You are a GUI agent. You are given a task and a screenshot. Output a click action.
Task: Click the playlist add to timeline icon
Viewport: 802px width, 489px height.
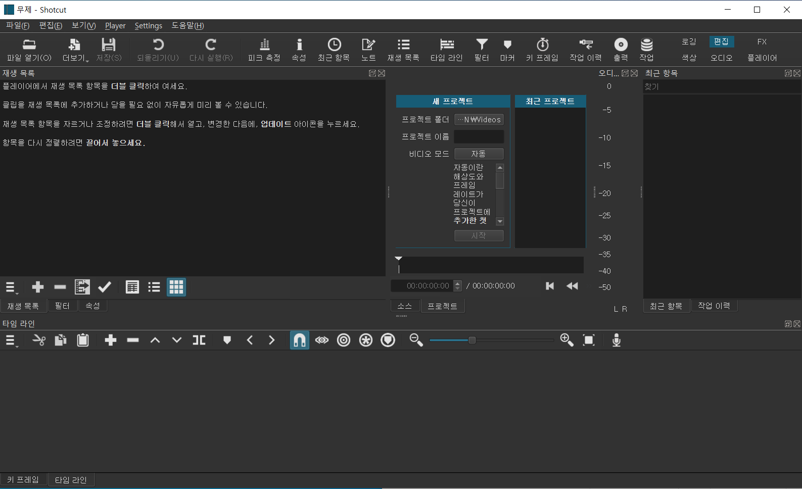[x=82, y=287]
